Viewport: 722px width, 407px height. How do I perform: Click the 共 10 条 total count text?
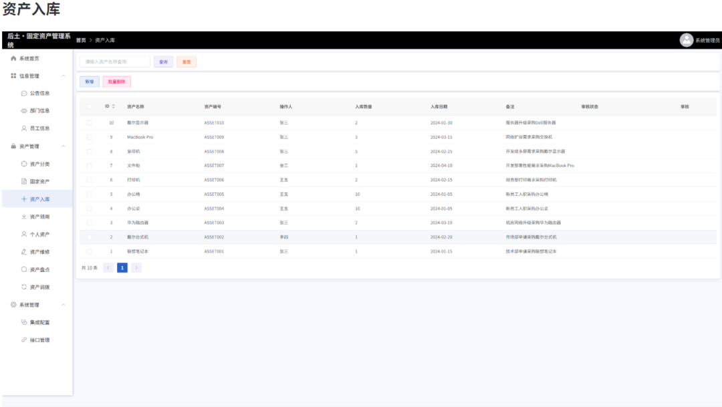coord(90,268)
